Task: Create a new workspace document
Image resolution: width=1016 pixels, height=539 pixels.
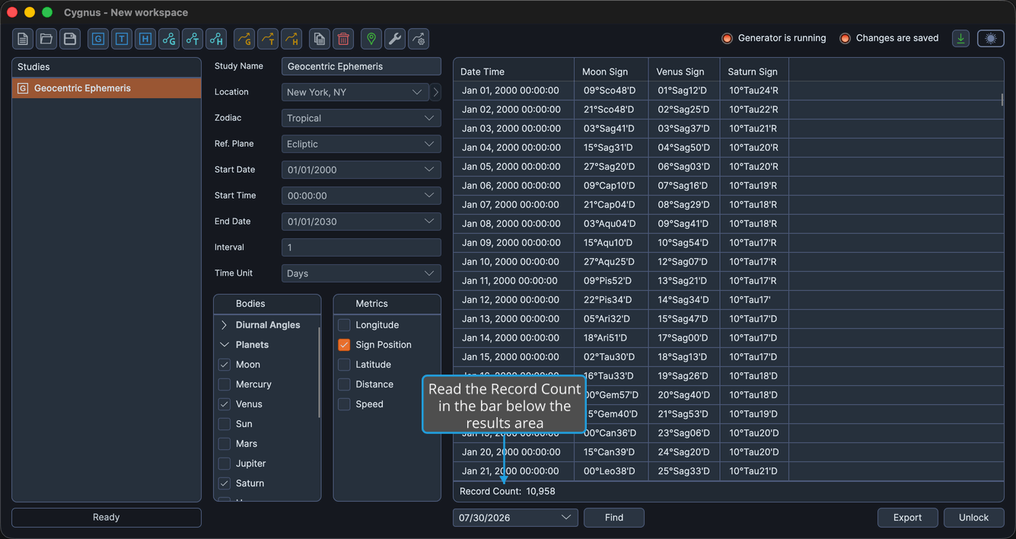Action: [x=23, y=39]
